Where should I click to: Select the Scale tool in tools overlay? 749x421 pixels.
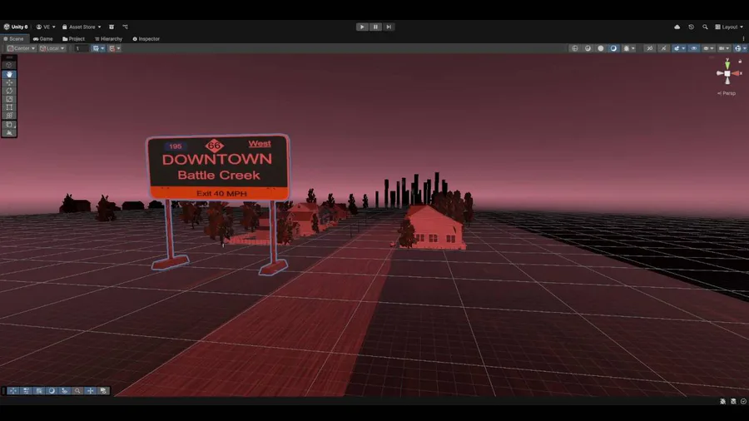(9, 99)
